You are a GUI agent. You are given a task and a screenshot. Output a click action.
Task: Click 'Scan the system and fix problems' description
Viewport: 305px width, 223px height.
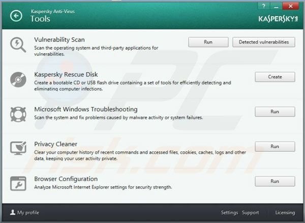click(118, 117)
